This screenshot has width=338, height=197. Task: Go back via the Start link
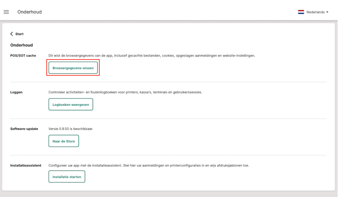pyautogui.click(x=19, y=34)
